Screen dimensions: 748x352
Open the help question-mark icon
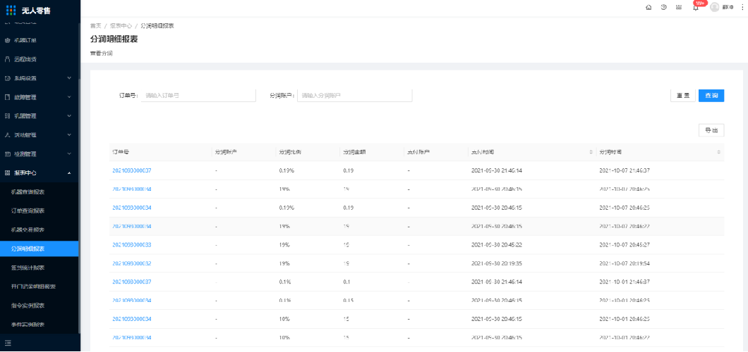(663, 7)
